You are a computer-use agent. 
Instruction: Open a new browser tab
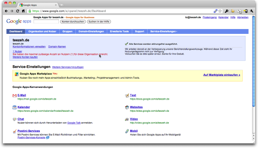(61, 5)
